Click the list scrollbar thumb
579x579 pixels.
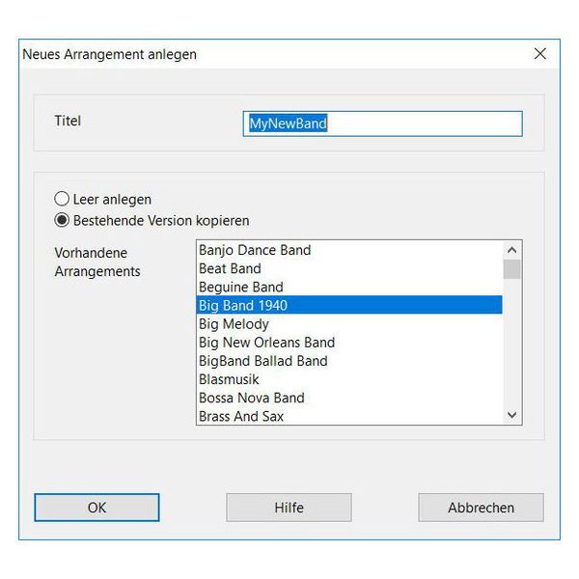point(512,268)
